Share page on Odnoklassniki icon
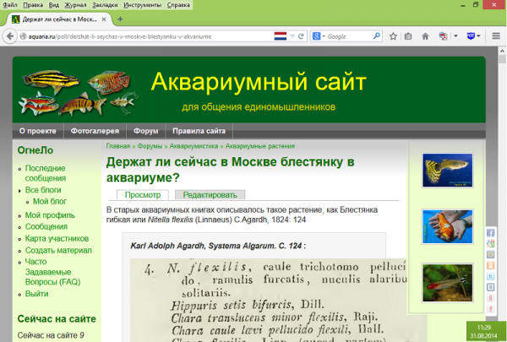The image size is (507, 342). (x=490, y=265)
